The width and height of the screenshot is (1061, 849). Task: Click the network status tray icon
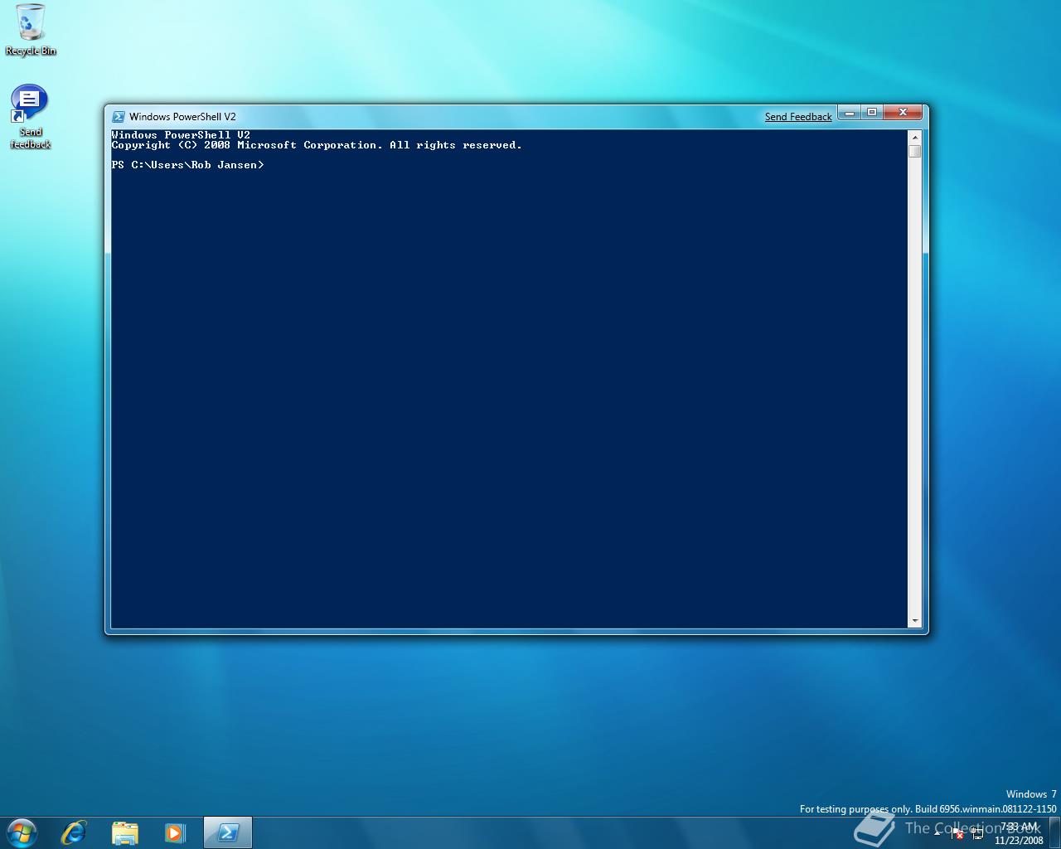click(978, 833)
